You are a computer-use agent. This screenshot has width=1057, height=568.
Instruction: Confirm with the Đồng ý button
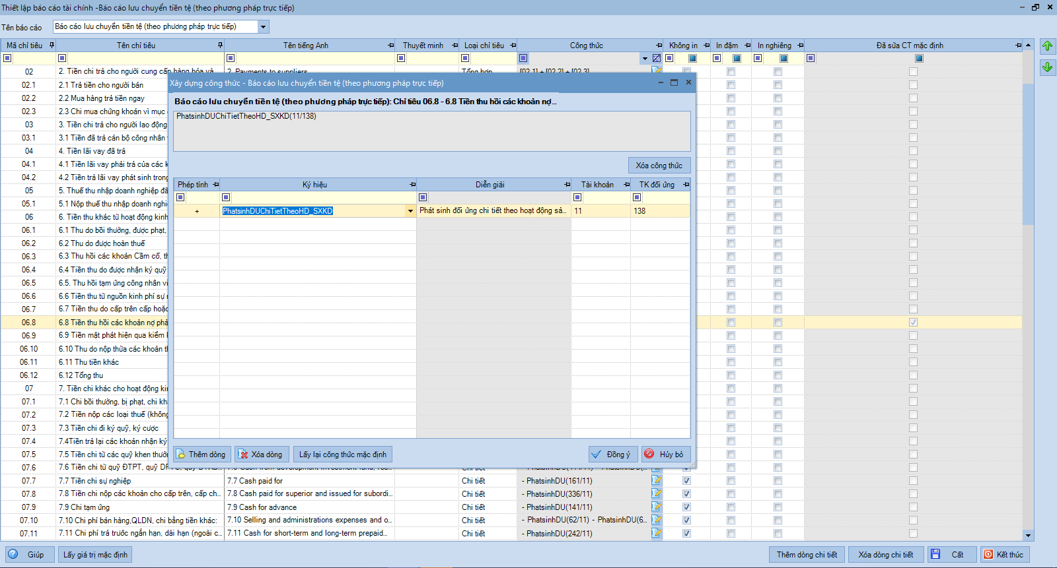click(613, 455)
